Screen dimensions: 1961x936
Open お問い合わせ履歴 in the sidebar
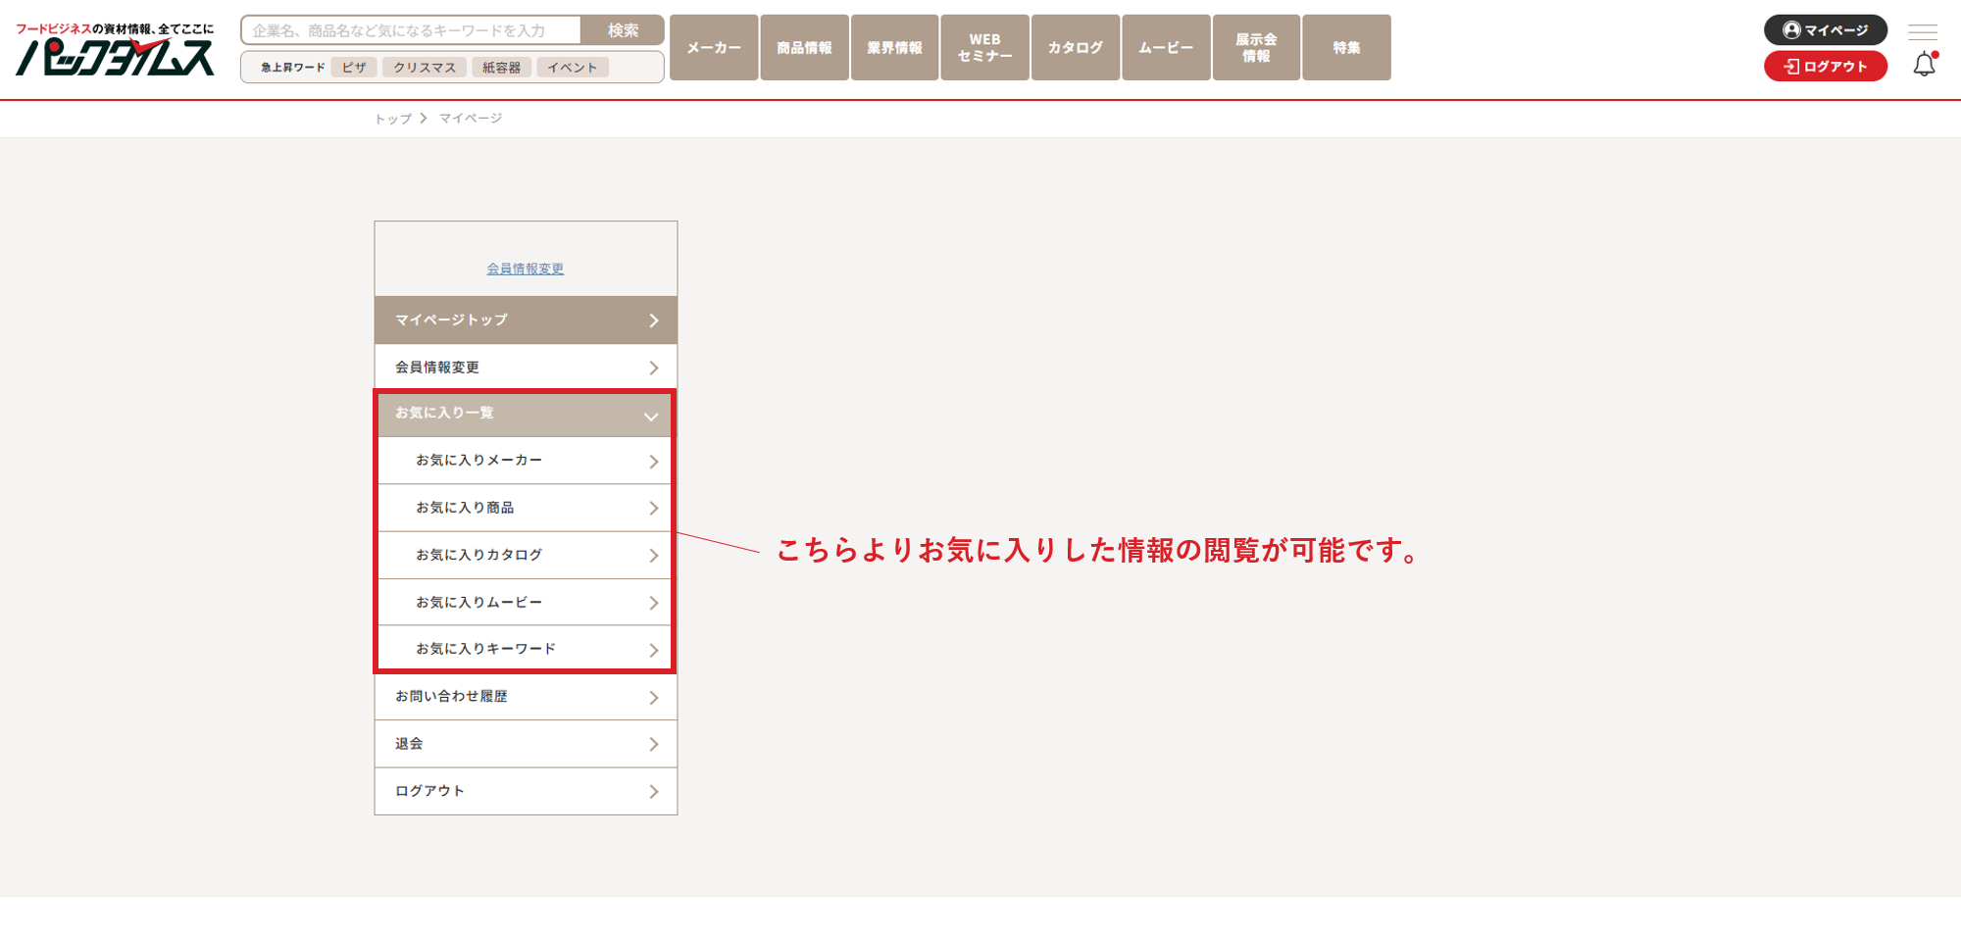525,697
